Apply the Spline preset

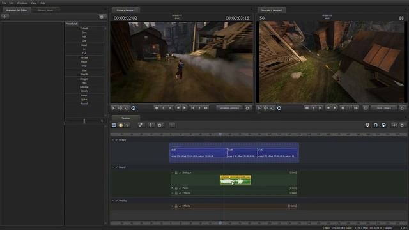[x=84, y=100]
